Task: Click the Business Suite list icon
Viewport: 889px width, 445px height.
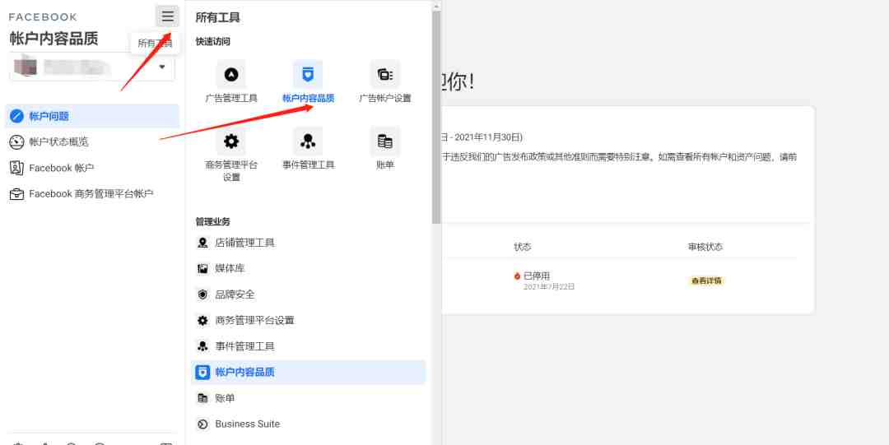Action: (202, 424)
